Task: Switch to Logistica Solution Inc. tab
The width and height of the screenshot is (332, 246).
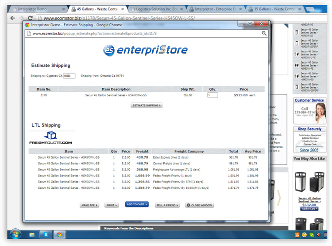Action: (x=156, y=9)
